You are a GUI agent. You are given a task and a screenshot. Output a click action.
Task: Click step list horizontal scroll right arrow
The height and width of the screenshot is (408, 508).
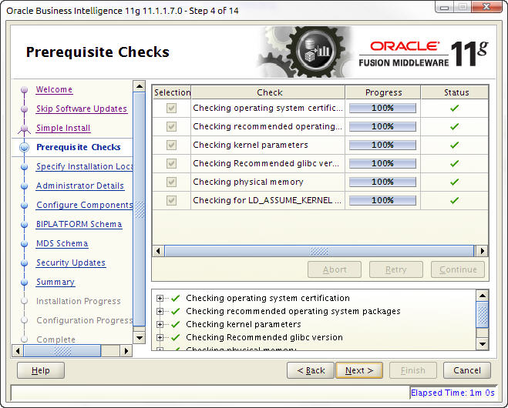click(x=126, y=351)
